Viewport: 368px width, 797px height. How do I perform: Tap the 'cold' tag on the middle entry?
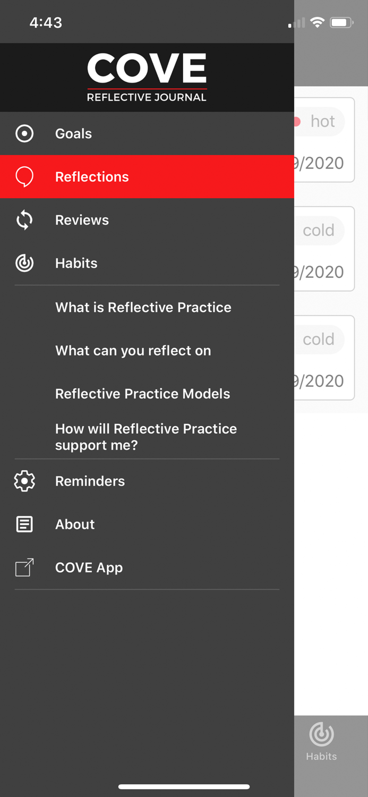(x=319, y=230)
